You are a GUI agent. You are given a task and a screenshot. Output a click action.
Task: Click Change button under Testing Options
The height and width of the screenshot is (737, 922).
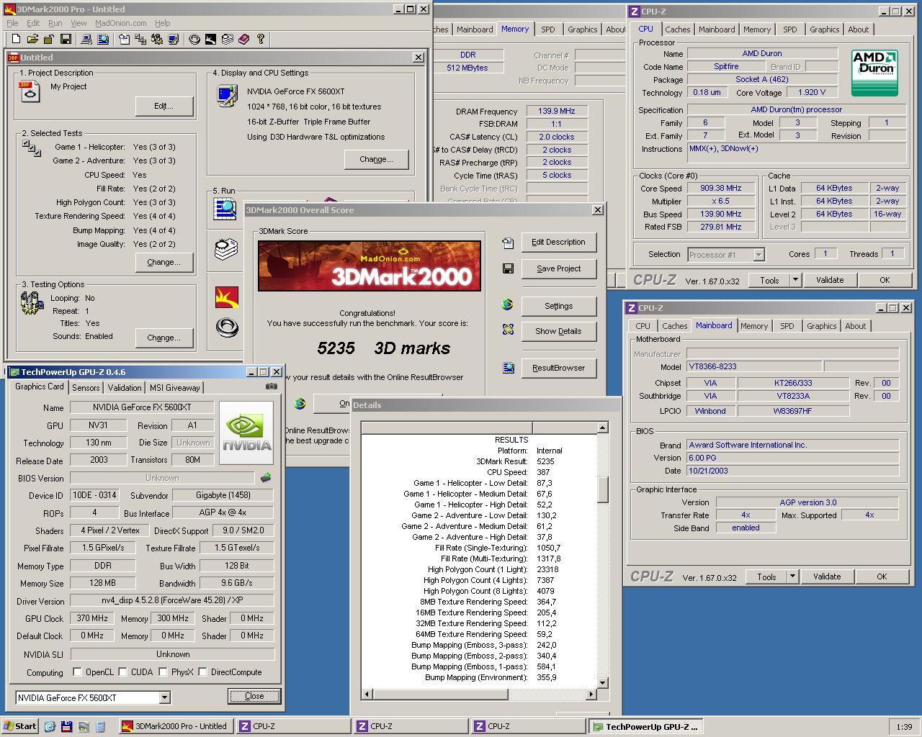click(164, 338)
